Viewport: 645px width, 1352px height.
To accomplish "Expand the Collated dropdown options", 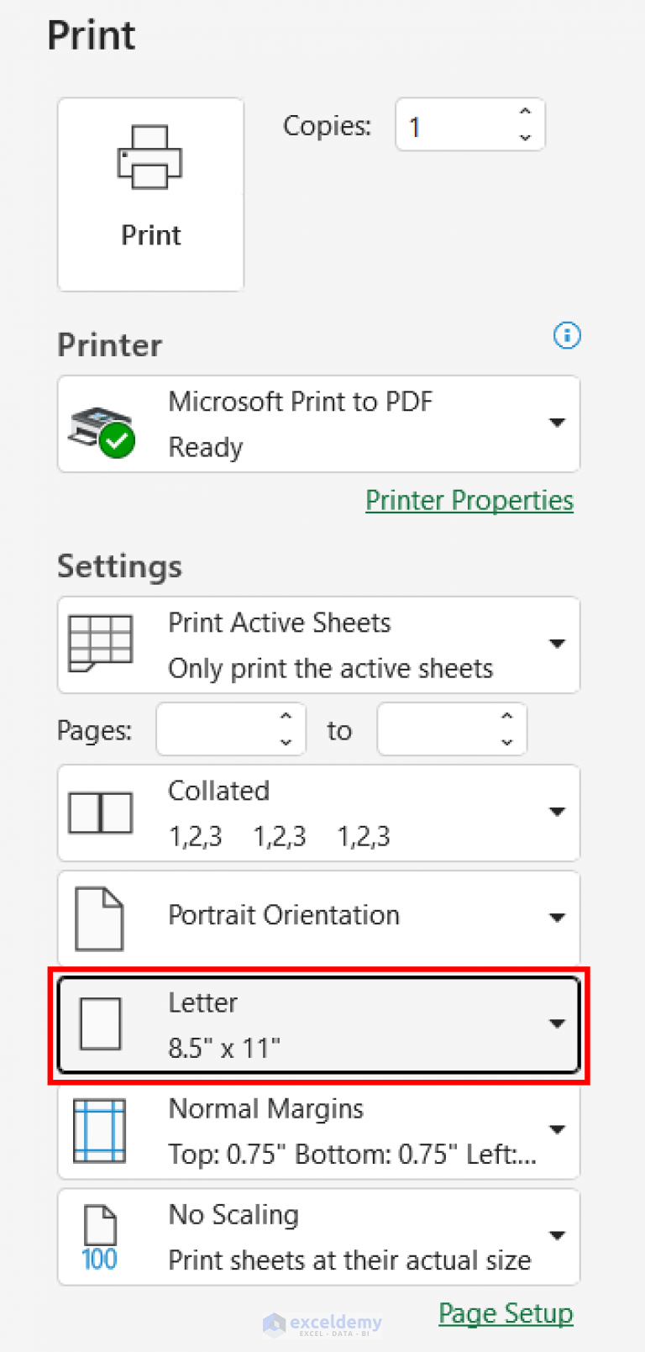I will (557, 812).
